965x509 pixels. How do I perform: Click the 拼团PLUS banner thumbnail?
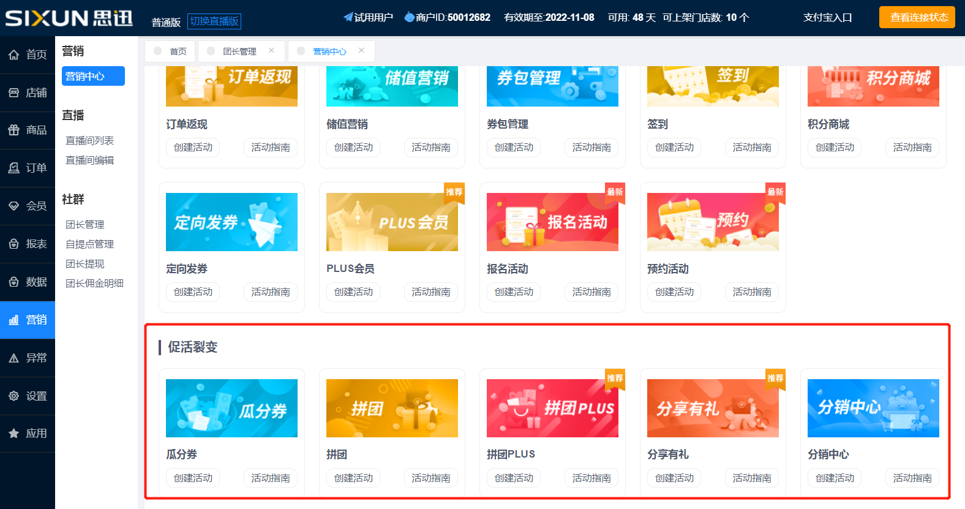click(552, 408)
